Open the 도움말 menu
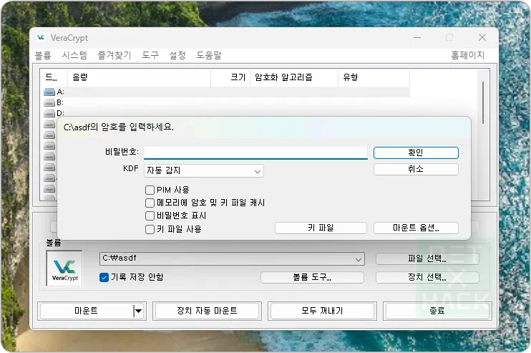The width and height of the screenshot is (531, 353). click(x=209, y=55)
